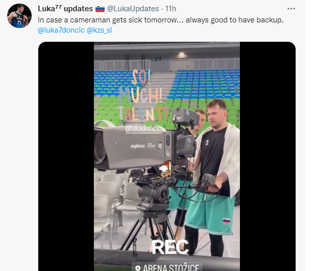Tap the @lukadoncic tag on video

(x=143, y=129)
